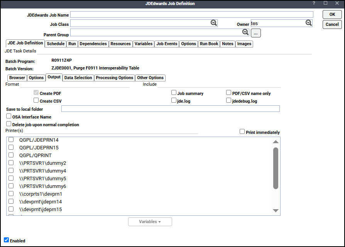Click the printer list scrollbar thumb
345x247 pixels.
click(x=276, y=168)
